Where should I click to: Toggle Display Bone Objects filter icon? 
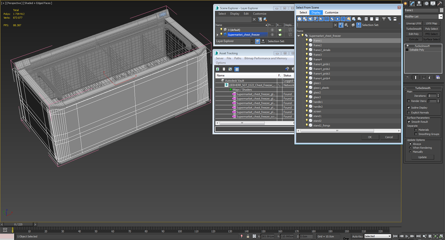[343, 19]
